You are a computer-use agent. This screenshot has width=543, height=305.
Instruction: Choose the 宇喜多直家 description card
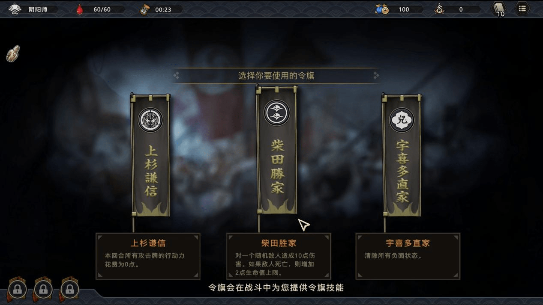(x=408, y=256)
